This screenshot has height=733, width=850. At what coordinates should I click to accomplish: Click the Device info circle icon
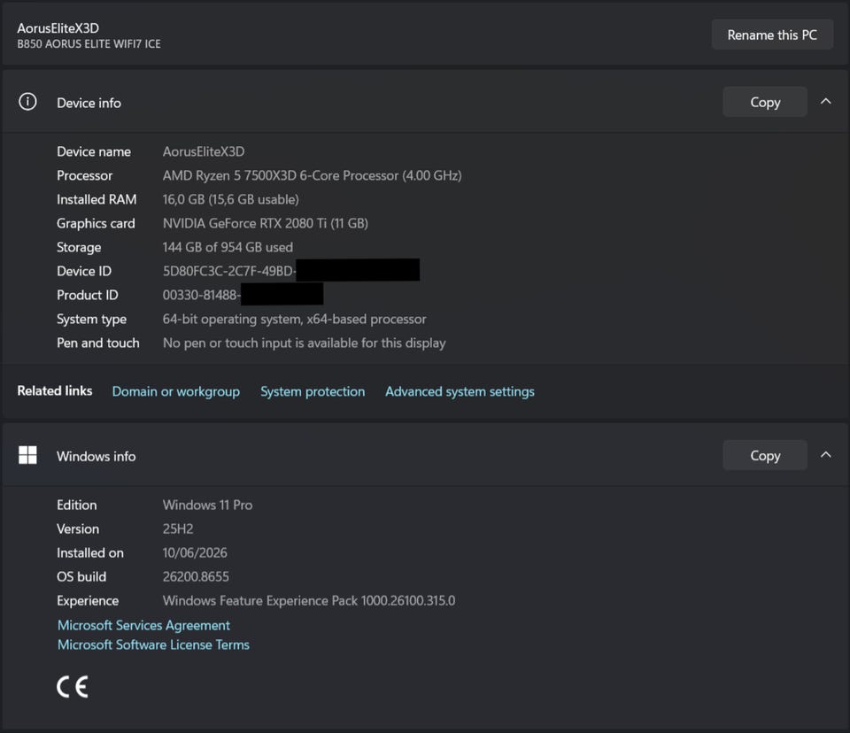(x=27, y=102)
